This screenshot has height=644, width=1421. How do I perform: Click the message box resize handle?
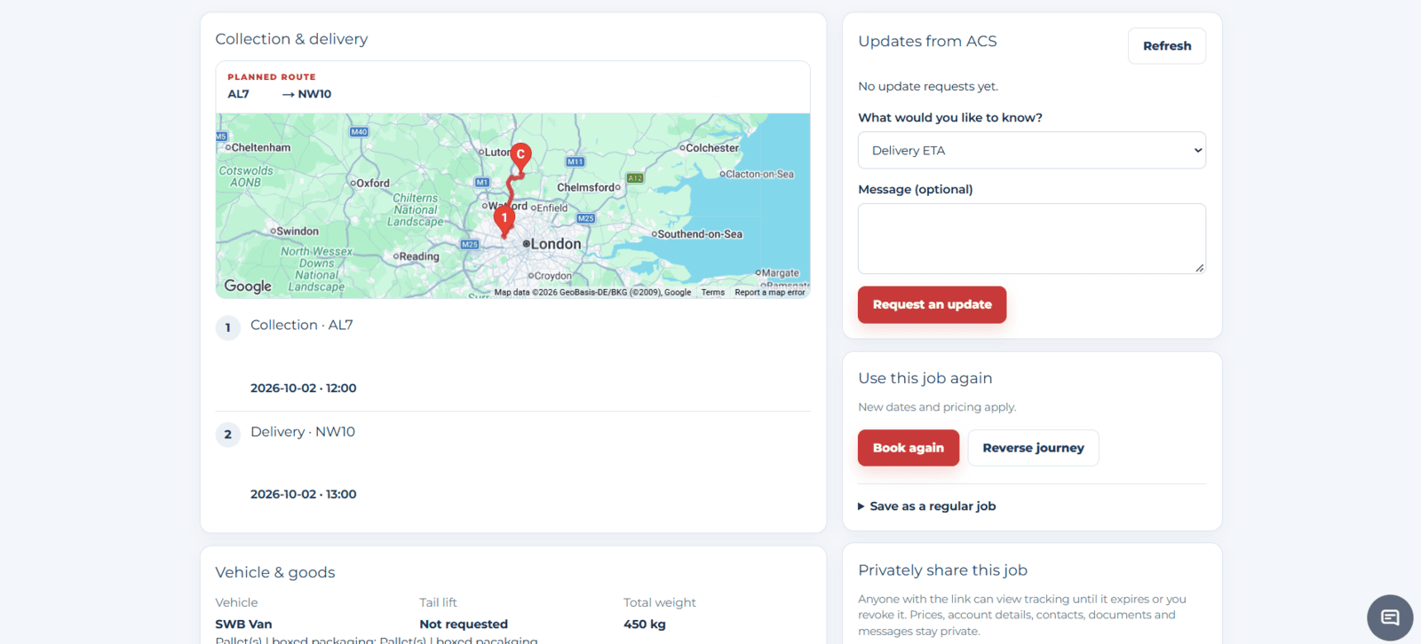point(1199,267)
